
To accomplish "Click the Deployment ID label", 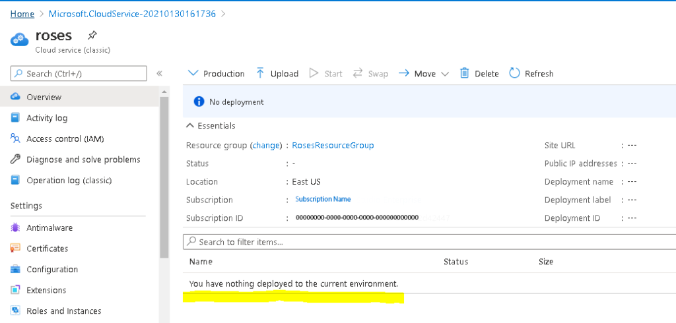I will pyautogui.click(x=572, y=218).
